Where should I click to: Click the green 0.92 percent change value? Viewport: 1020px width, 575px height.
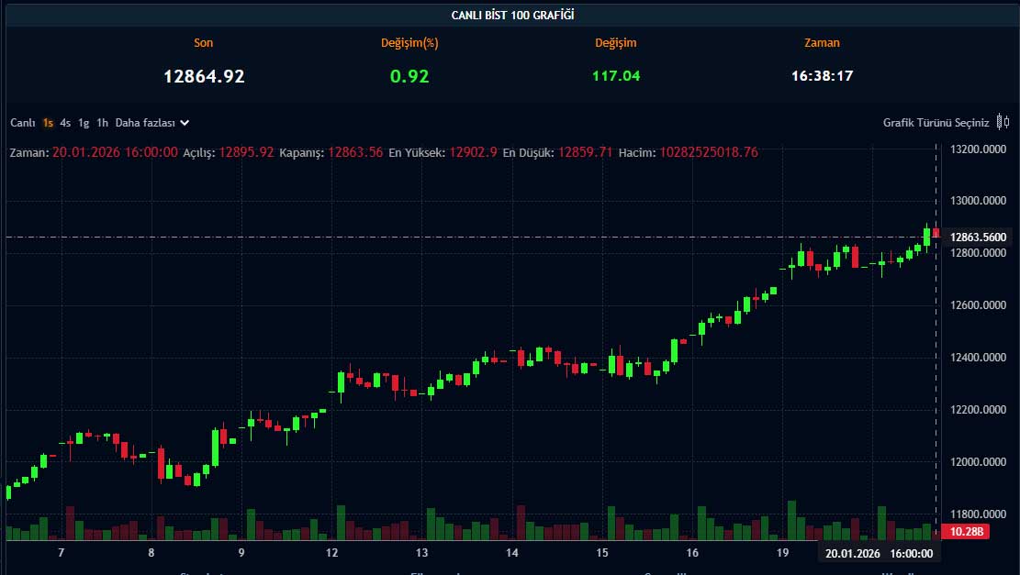[x=409, y=76]
